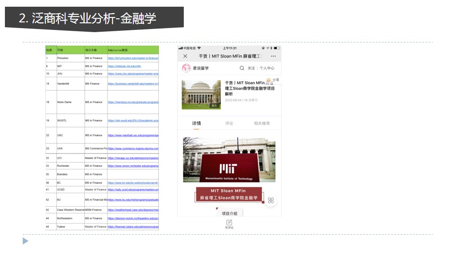The image size is (455, 253).
Task: Close the article with the X icon
Action: coord(185,56)
